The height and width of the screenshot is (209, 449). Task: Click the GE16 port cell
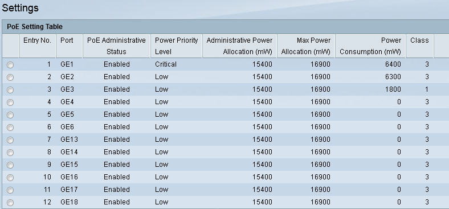pos(69,177)
